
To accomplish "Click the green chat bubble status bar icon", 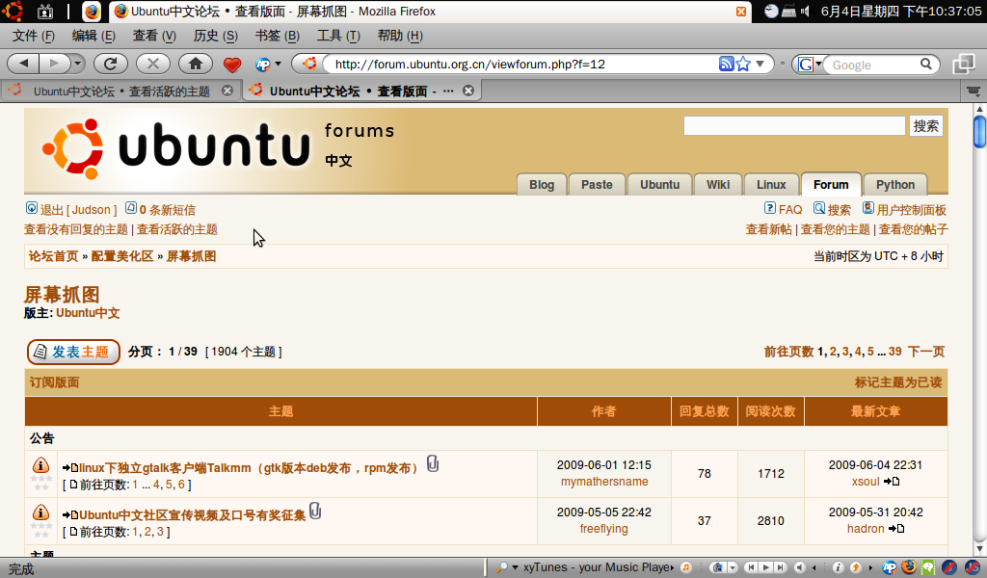I will 928,567.
